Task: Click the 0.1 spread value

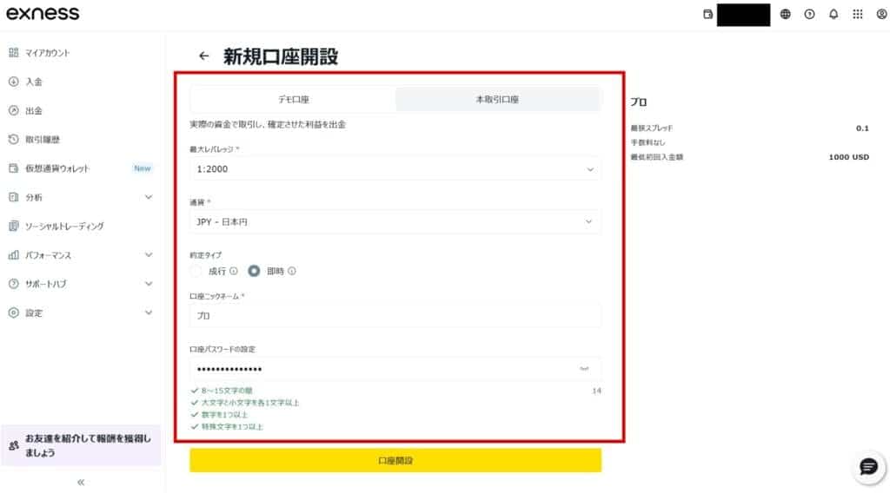Action: 862,128
